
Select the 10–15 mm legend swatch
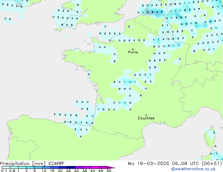point(46,167)
